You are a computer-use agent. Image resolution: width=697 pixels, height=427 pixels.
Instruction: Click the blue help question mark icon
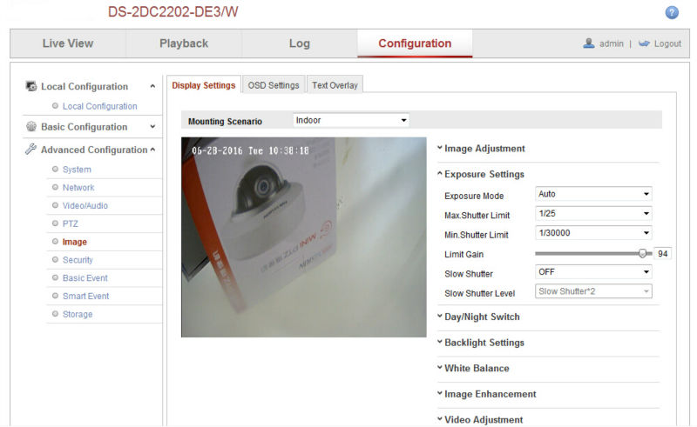(x=672, y=12)
